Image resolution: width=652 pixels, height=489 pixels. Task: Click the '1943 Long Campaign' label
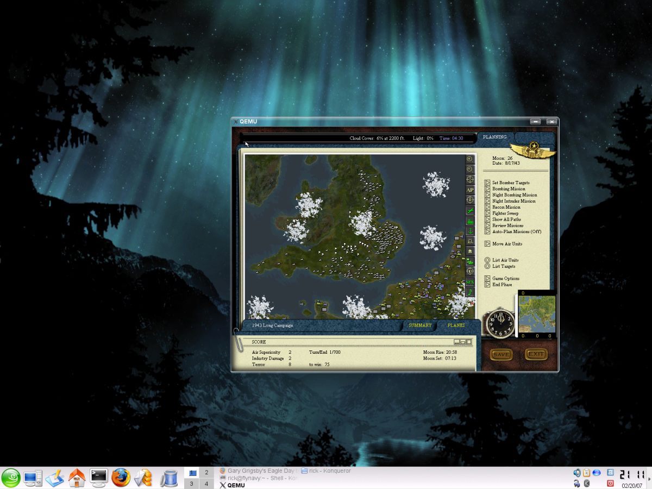point(272,325)
